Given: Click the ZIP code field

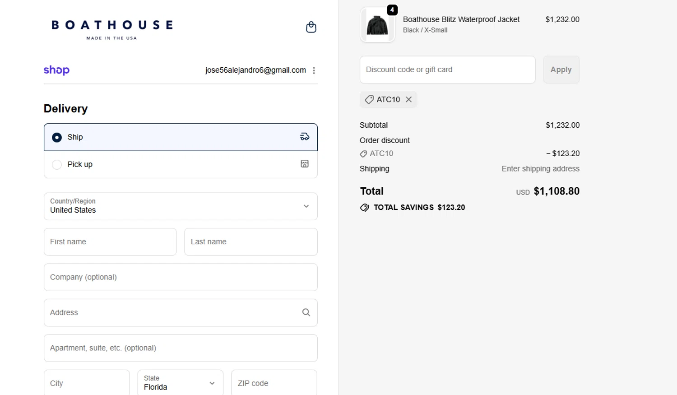Looking at the screenshot, I should (274, 383).
